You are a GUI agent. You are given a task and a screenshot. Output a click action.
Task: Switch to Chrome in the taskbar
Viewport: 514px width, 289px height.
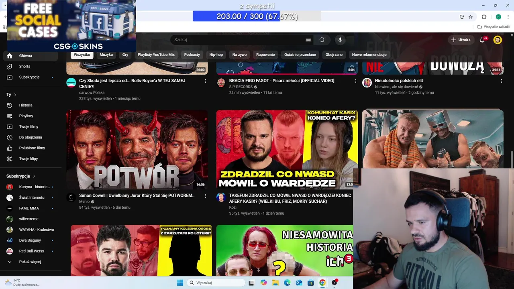pos(322,283)
